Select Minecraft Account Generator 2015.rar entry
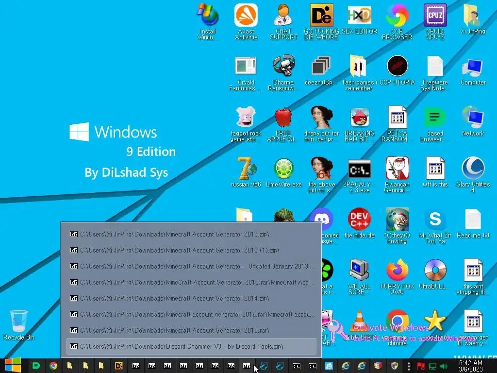 click(191, 330)
